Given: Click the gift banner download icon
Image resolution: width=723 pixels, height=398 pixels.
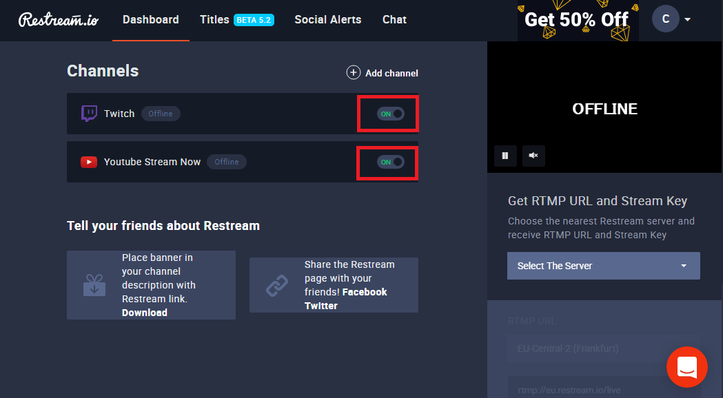Looking at the screenshot, I should [94, 285].
